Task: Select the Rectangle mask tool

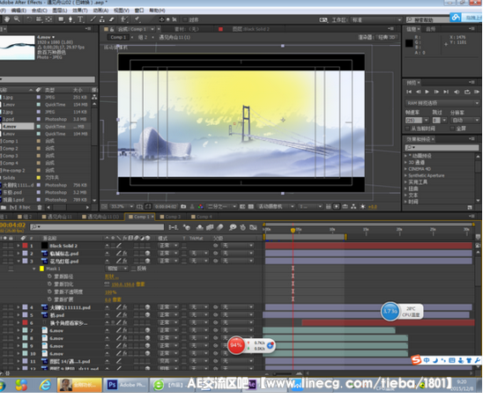Action: click(61, 19)
